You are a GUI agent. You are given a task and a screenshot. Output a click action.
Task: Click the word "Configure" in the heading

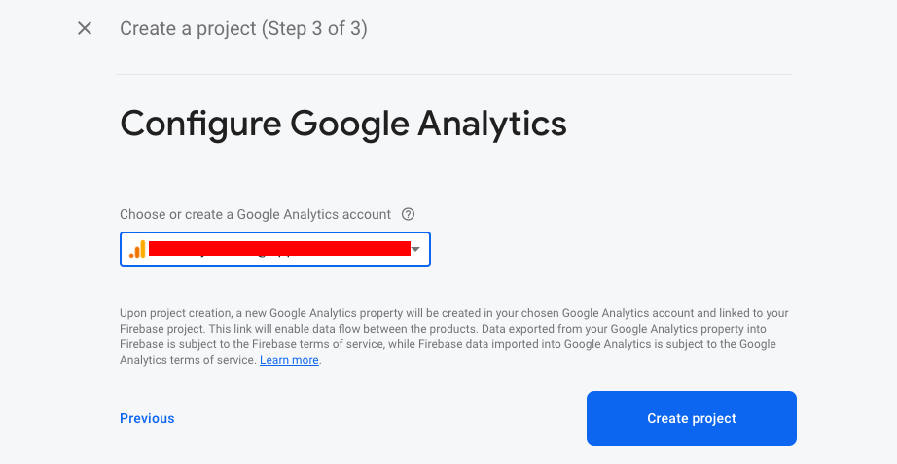199,124
